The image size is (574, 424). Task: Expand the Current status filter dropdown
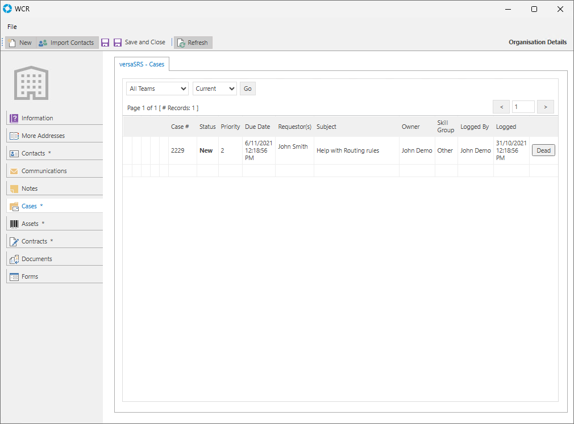pyautogui.click(x=215, y=89)
